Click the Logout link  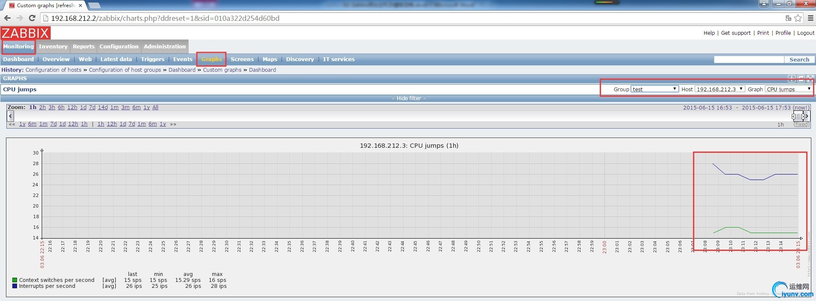click(x=806, y=33)
